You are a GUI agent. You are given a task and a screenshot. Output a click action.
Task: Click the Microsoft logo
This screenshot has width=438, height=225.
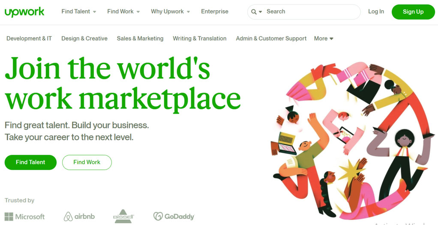click(x=24, y=216)
